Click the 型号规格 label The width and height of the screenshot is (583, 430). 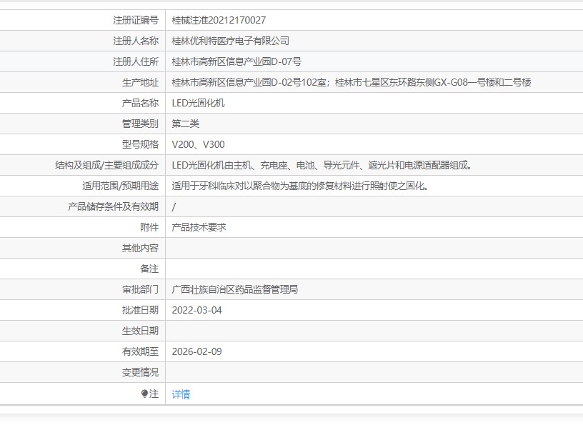(140, 144)
